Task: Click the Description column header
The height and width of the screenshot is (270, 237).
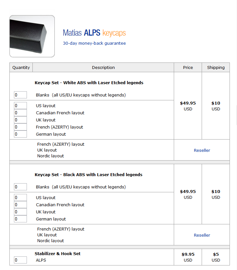Action: coord(103,67)
